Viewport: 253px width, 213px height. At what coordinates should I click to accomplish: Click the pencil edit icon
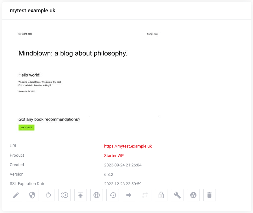click(x=16, y=195)
